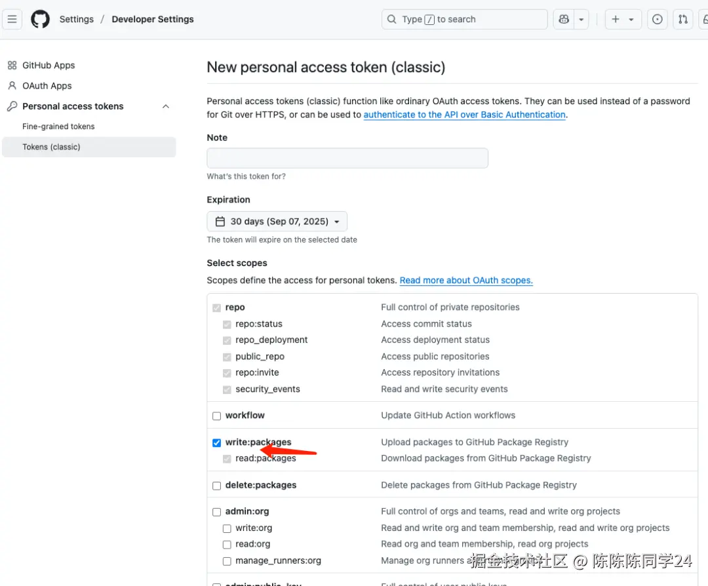
Task: Enable the workflow scope checkbox
Action: coord(217,416)
